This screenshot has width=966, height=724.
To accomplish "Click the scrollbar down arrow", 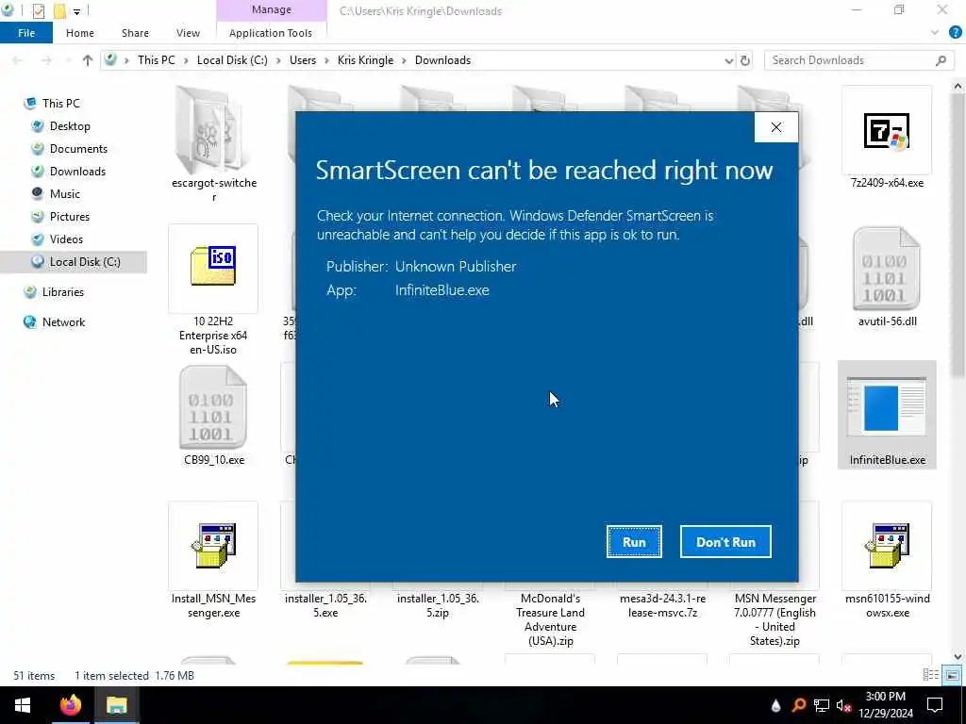I will 958,656.
